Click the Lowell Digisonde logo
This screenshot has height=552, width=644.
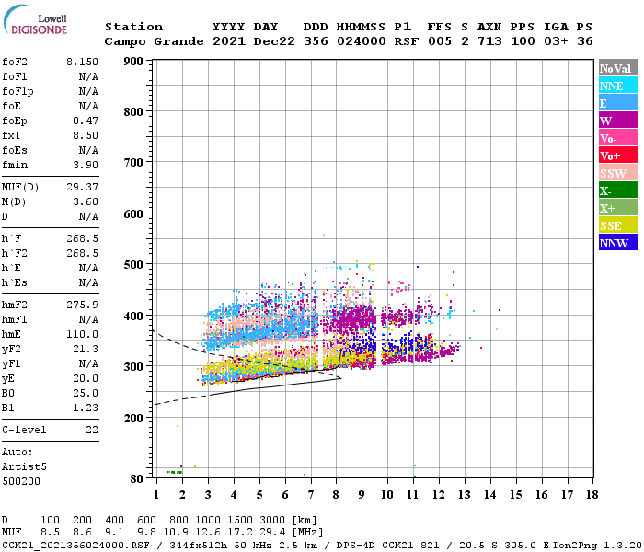[x=35, y=19]
